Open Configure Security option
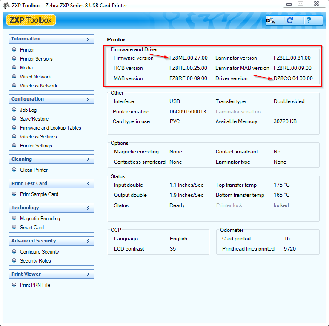 click(x=39, y=252)
